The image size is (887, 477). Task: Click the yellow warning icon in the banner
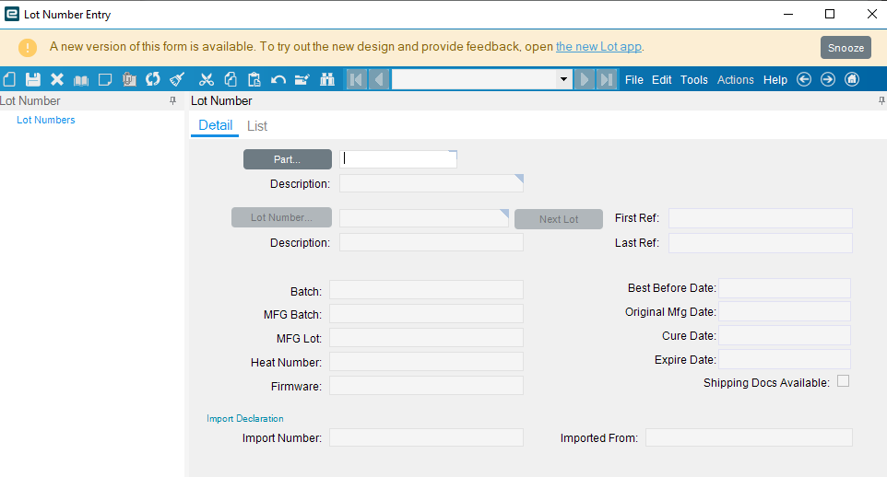pyautogui.click(x=27, y=48)
